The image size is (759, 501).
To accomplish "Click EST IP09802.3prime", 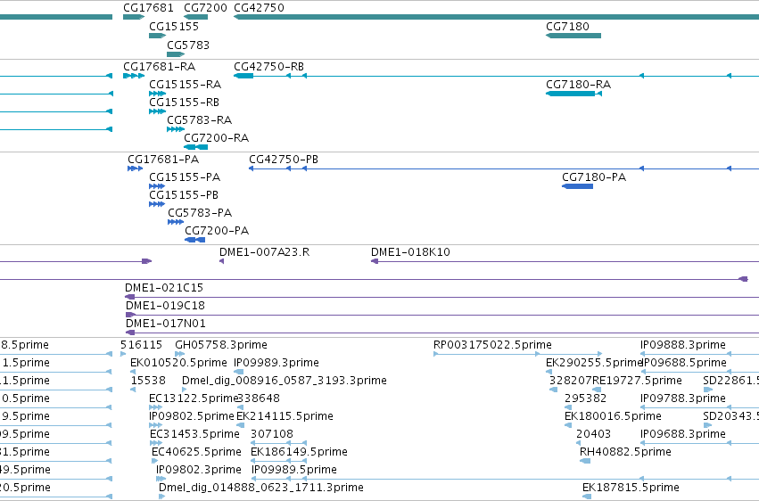I will tap(161, 480).
